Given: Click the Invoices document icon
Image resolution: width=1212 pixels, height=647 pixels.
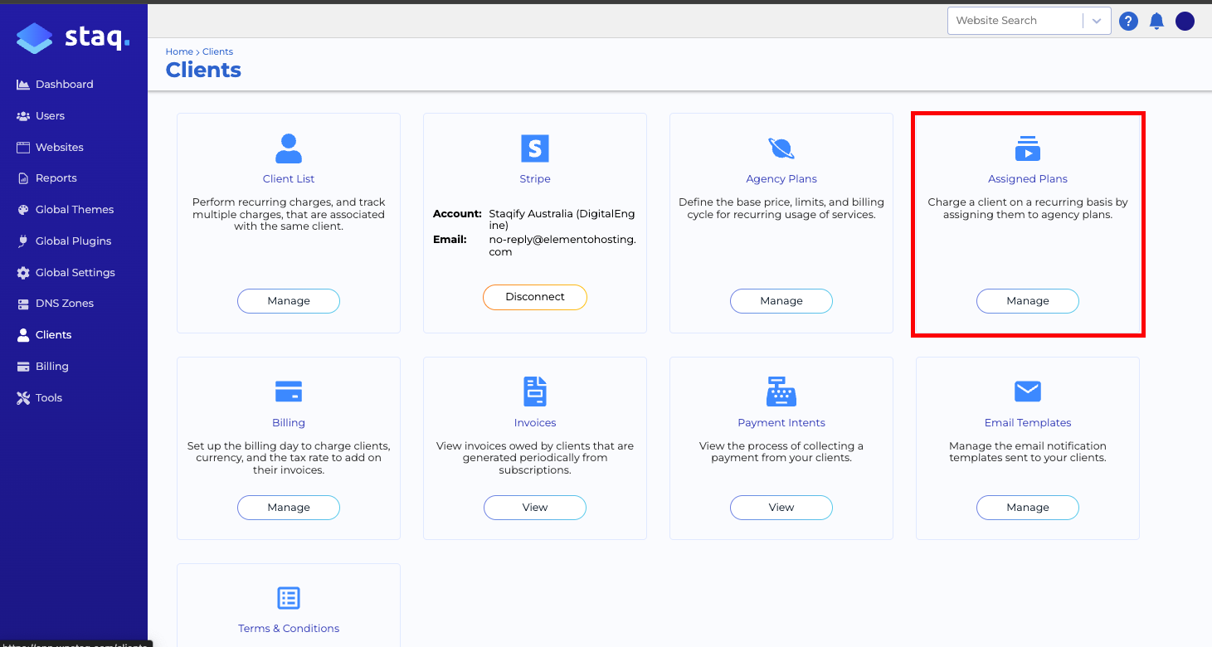Looking at the screenshot, I should pyautogui.click(x=535, y=392).
